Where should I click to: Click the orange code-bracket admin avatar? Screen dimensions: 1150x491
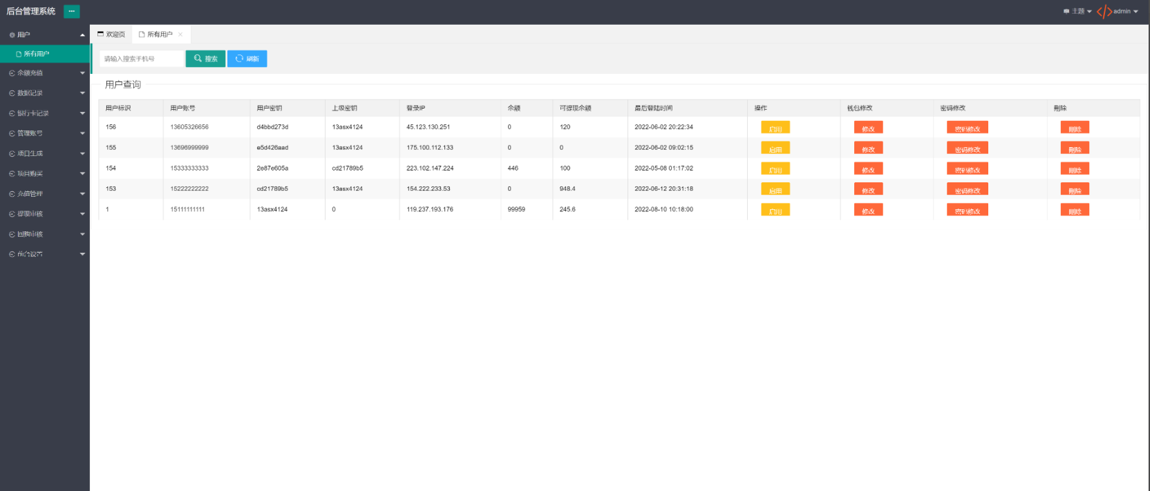pyautogui.click(x=1104, y=12)
